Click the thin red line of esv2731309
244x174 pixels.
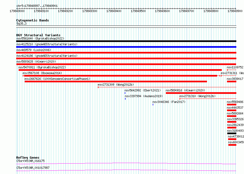pyautogui.click(x=167, y=87)
